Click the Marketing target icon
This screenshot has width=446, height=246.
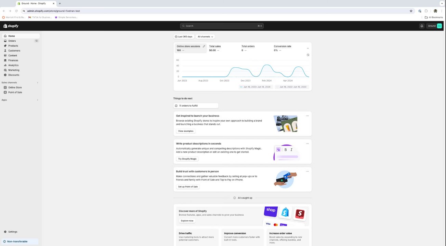(x=5, y=70)
